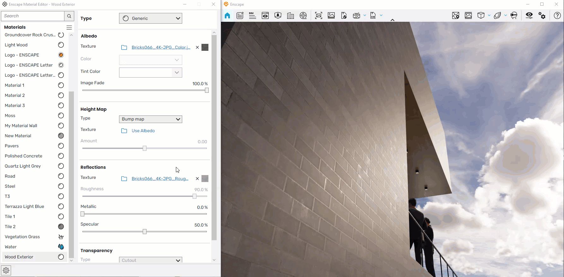Click the materials list scrollbar
This screenshot has height=277, width=564.
pyautogui.click(x=71, y=174)
